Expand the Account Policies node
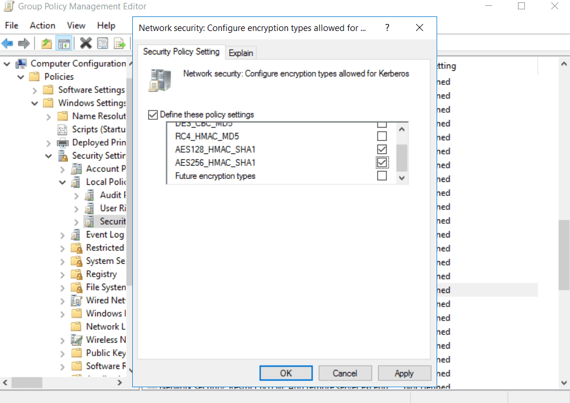570x403 pixels. click(63, 170)
